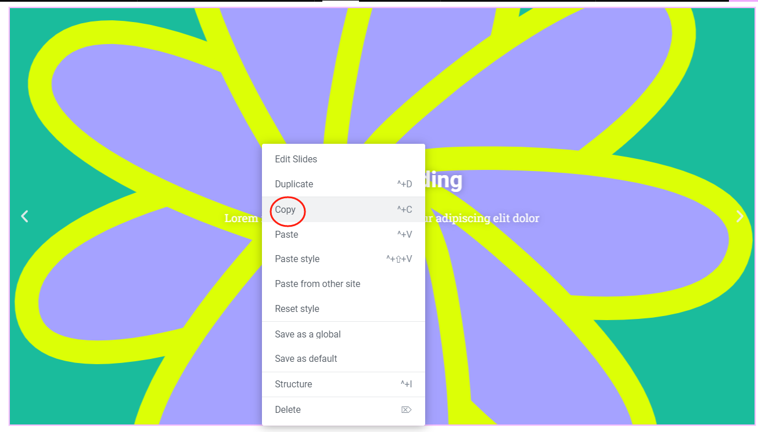The height and width of the screenshot is (432, 758).
Task: Click a purple flower petal on the slide background
Action: [x=639, y=232]
